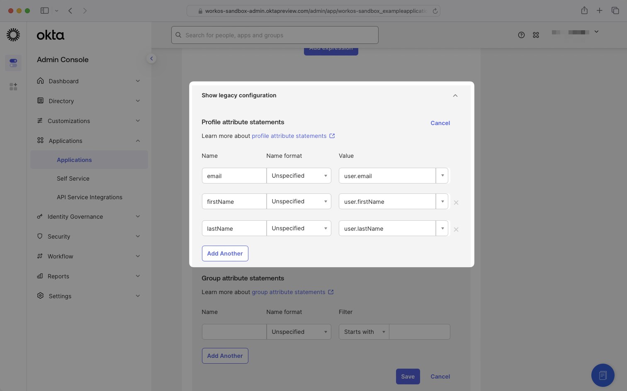Viewport: 627px width, 391px height.
Task: Click Add Another under profile attribute statements
Action: click(225, 253)
